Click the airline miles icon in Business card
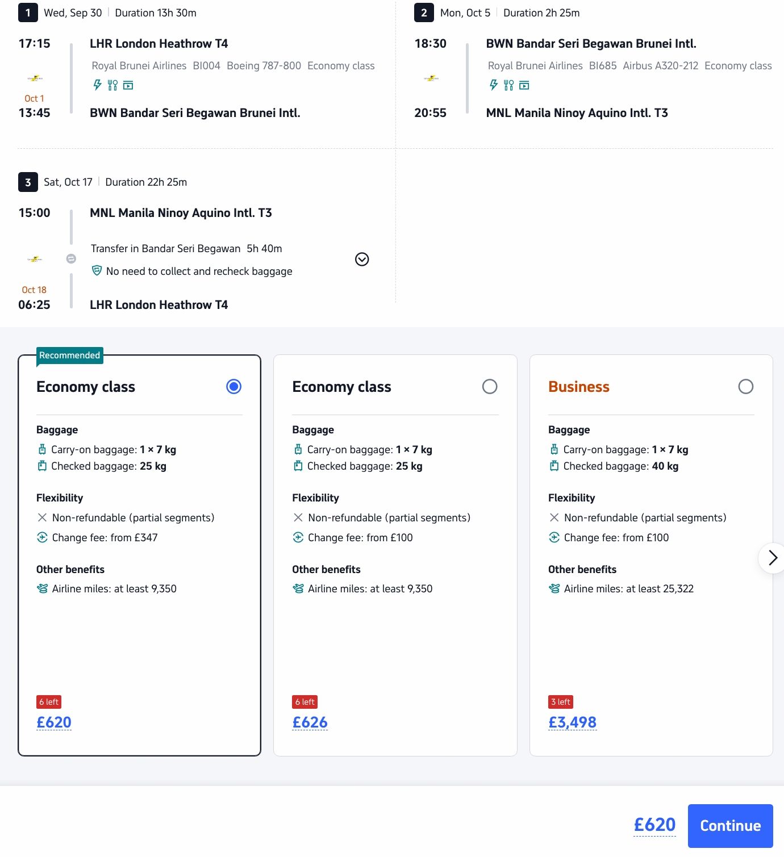Viewport: 784px width, 857px height. click(554, 588)
